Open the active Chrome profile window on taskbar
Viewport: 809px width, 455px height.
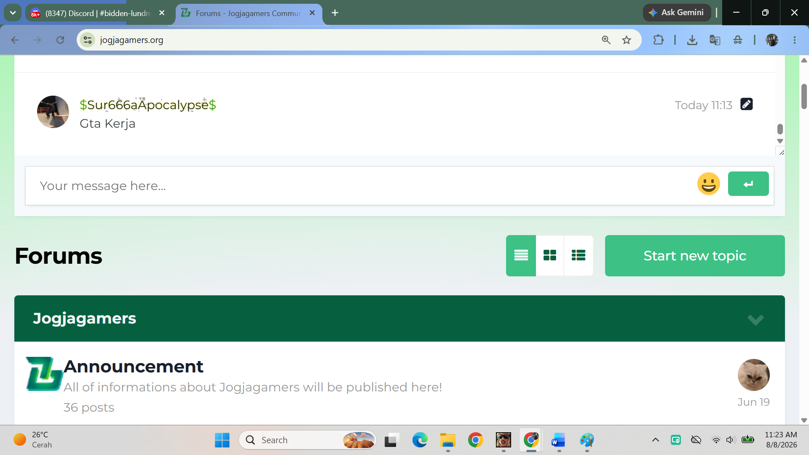531,440
